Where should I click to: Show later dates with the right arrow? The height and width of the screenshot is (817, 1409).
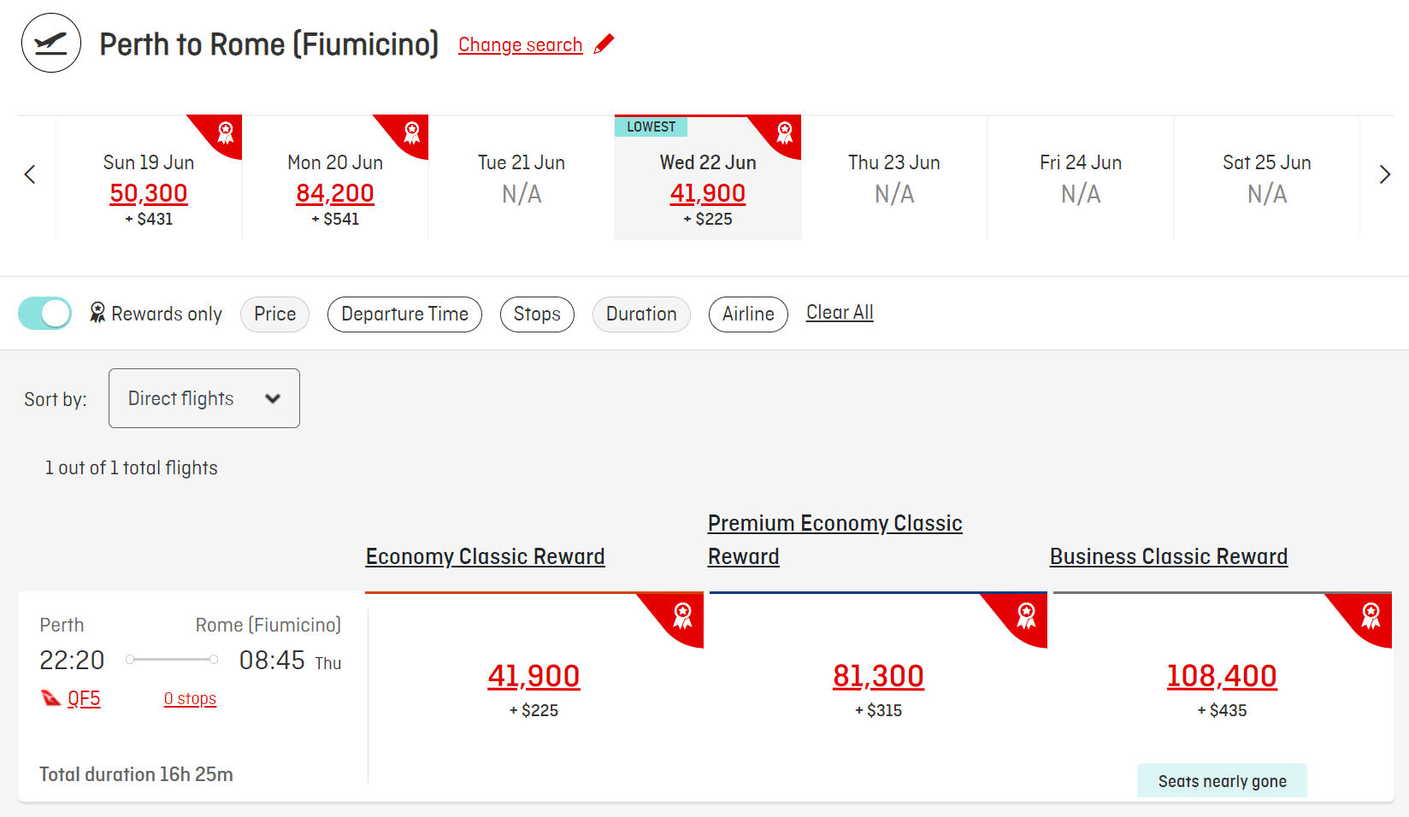point(1385,174)
